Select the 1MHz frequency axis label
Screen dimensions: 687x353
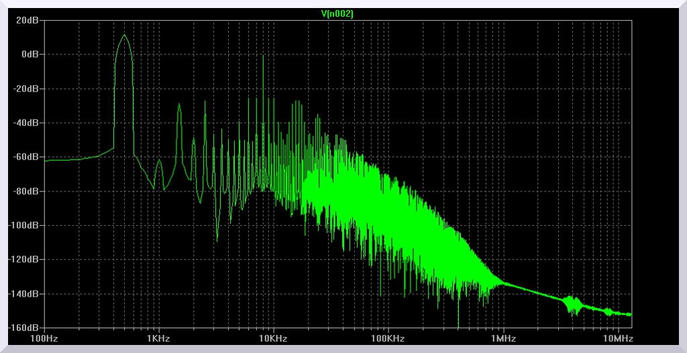[x=502, y=339]
